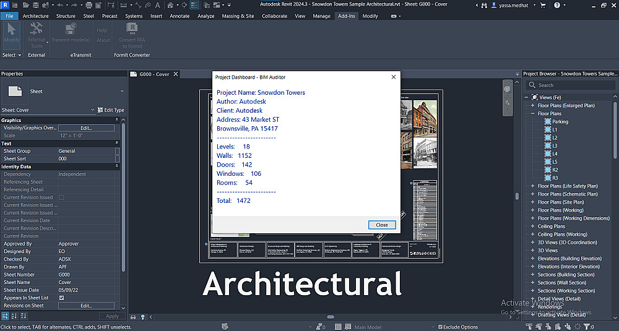
Task: Click the view horizontal scrollbar thumb
Action: coord(331,317)
